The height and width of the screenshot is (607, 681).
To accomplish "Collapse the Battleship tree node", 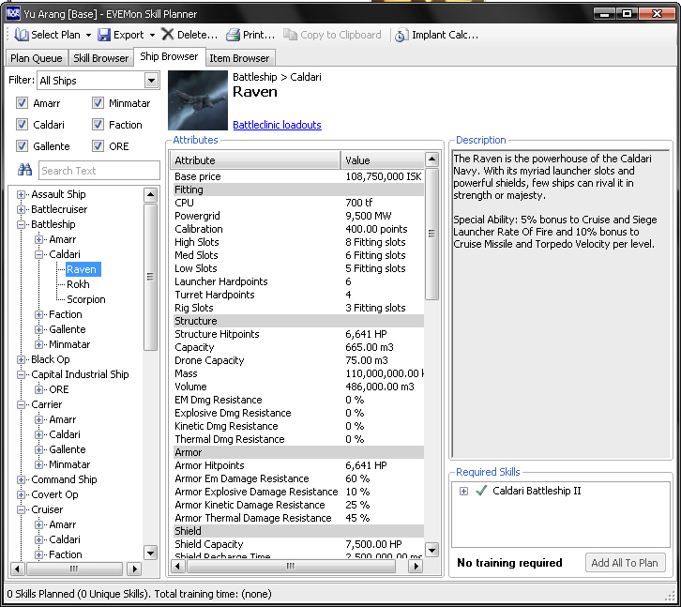I will click(x=21, y=224).
